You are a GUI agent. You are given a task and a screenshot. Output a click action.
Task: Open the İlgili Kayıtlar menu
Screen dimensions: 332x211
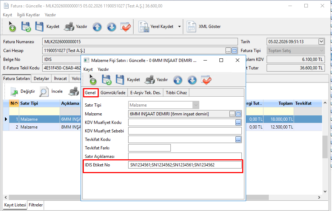coord(28,15)
